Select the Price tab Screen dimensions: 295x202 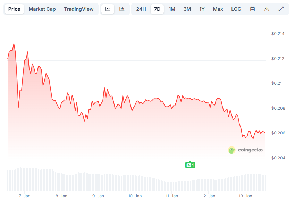14,9
